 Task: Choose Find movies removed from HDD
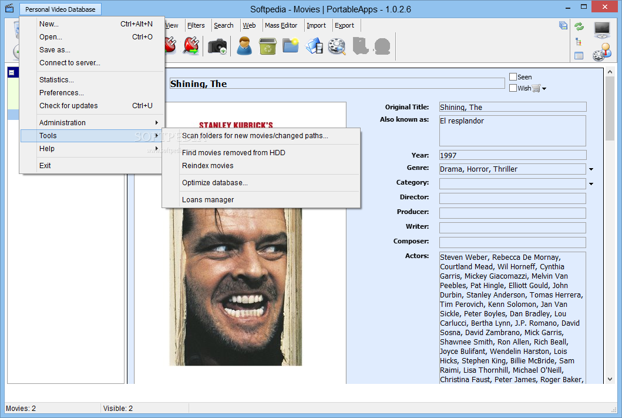pyautogui.click(x=261, y=153)
